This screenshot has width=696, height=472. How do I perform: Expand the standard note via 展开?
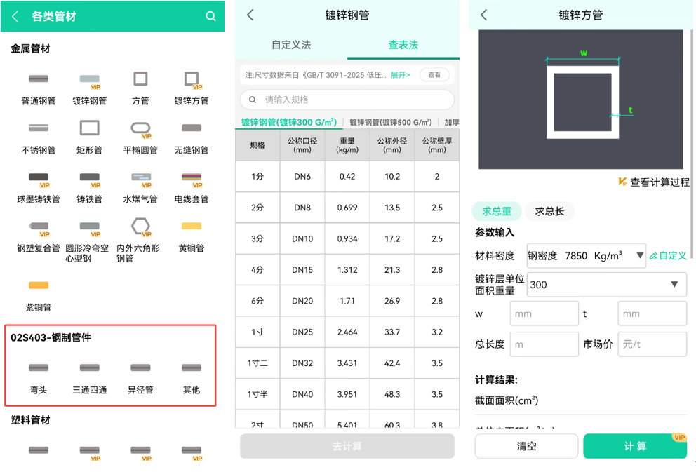(x=400, y=75)
